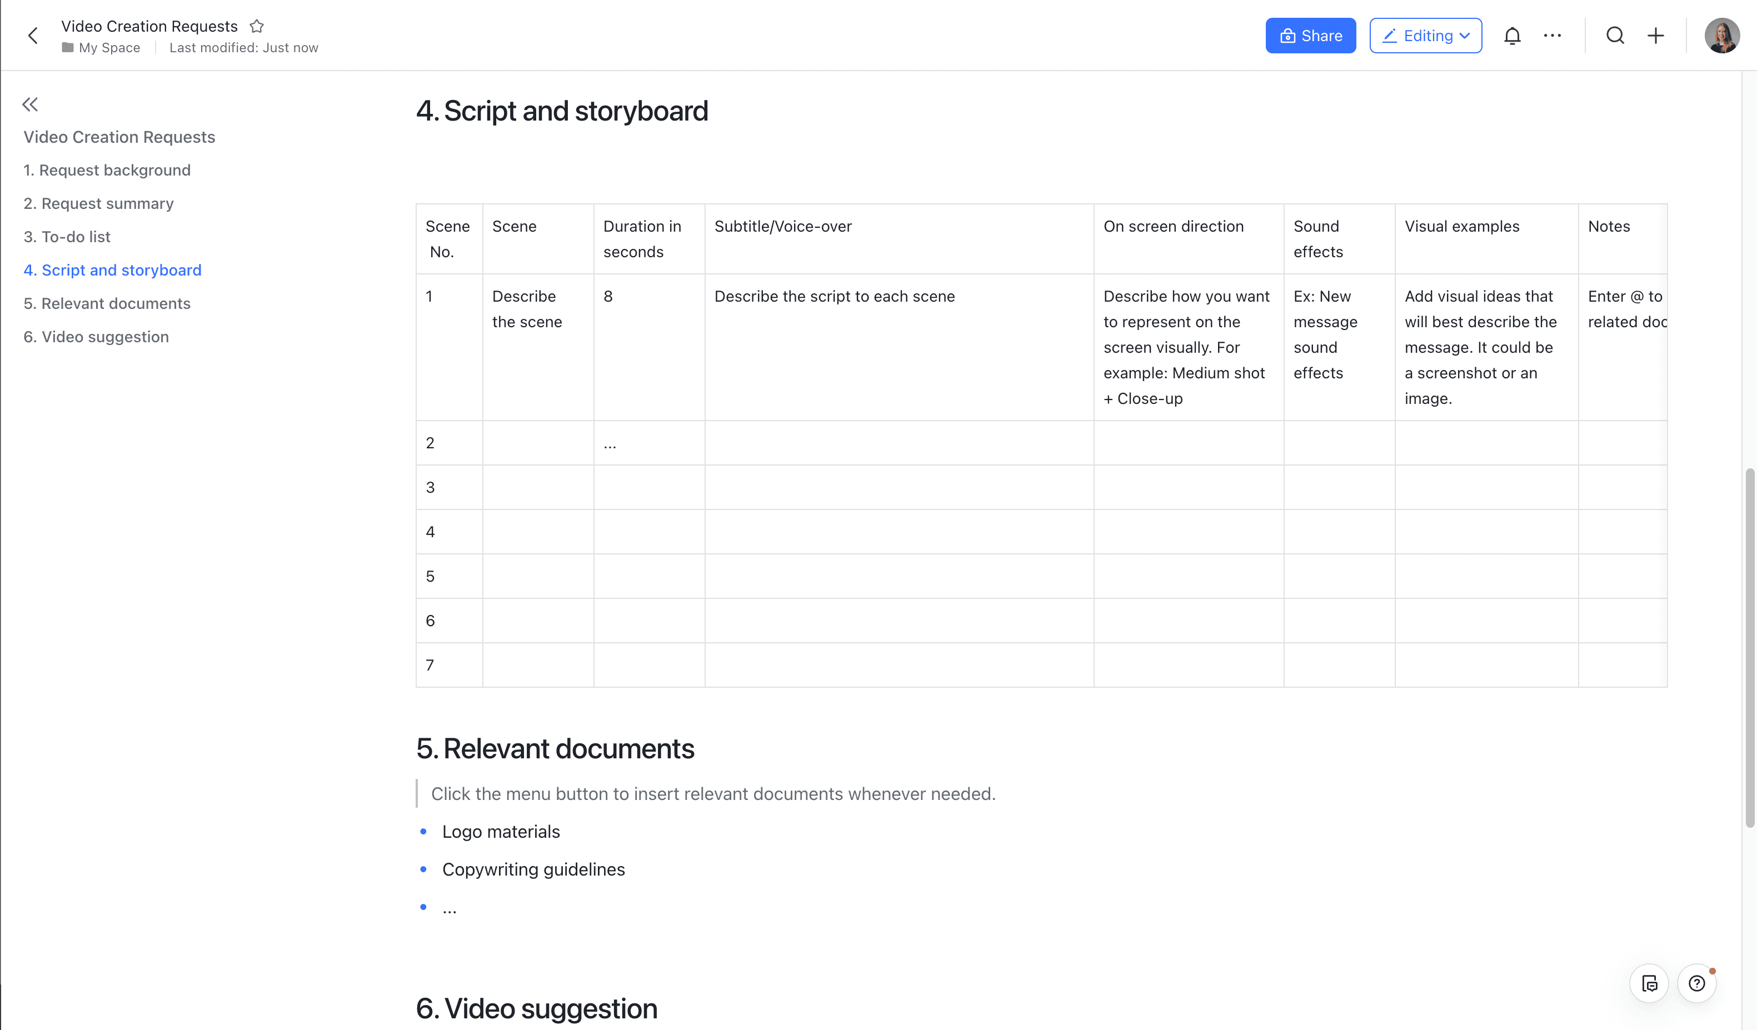Click the search magnifier icon
Image resolution: width=1757 pixels, height=1030 pixels.
coord(1615,36)
